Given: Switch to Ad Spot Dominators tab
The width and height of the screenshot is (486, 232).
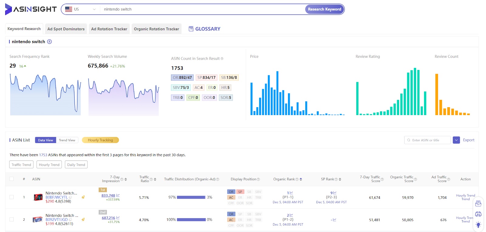Looking at the screenshot, I should pos(66,29).
